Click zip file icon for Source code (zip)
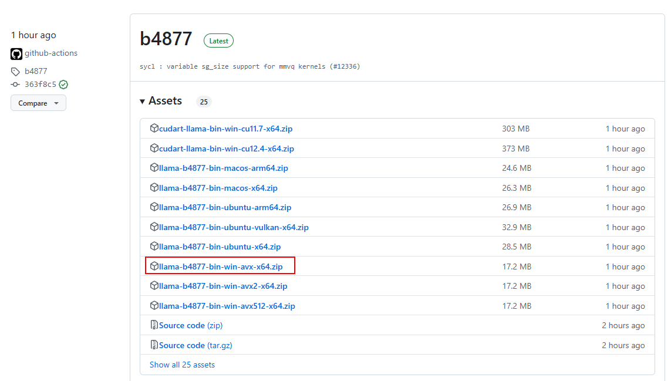 154,325
